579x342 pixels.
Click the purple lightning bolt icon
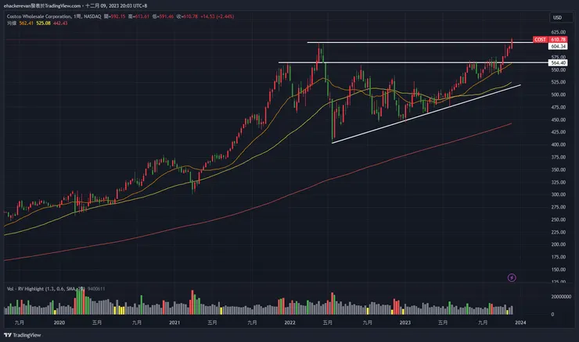(512, 277)
